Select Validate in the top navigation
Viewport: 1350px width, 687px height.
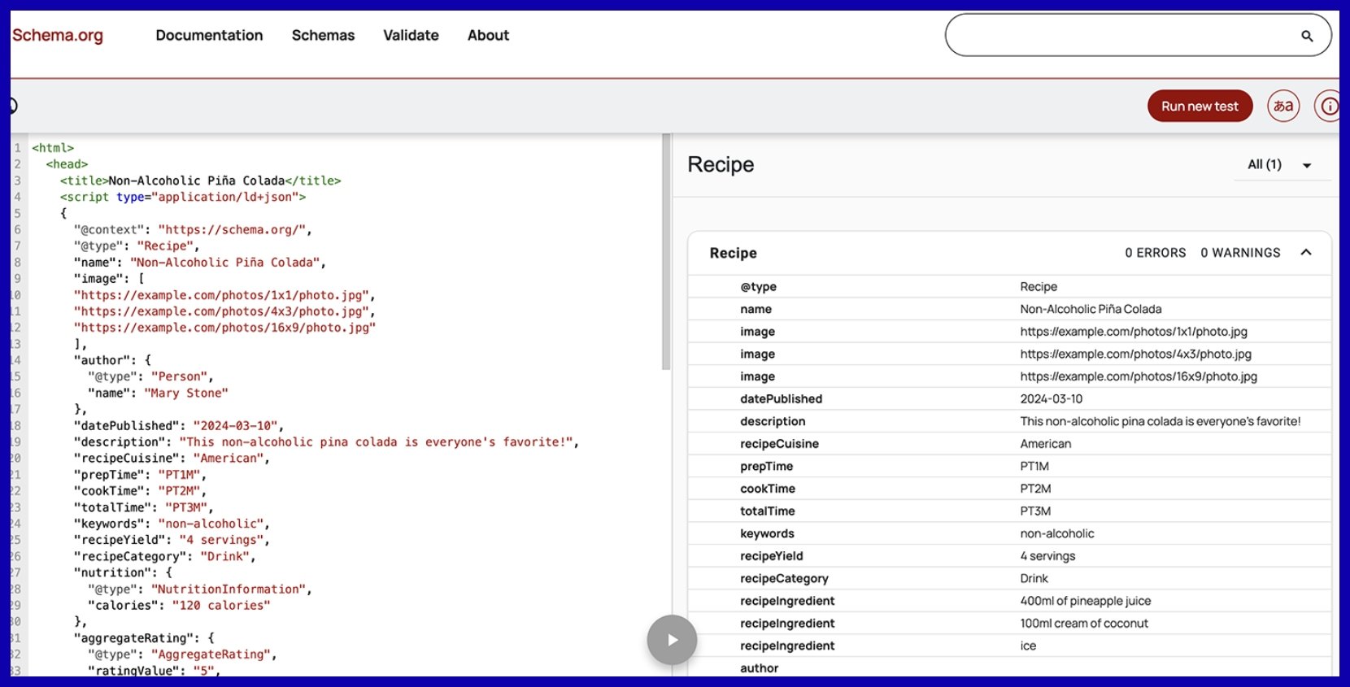tap(411, 36)
